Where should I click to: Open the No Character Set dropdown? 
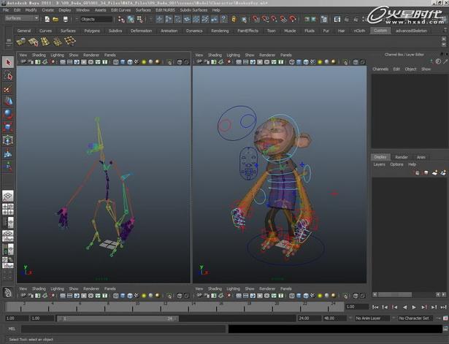point(415,318)
